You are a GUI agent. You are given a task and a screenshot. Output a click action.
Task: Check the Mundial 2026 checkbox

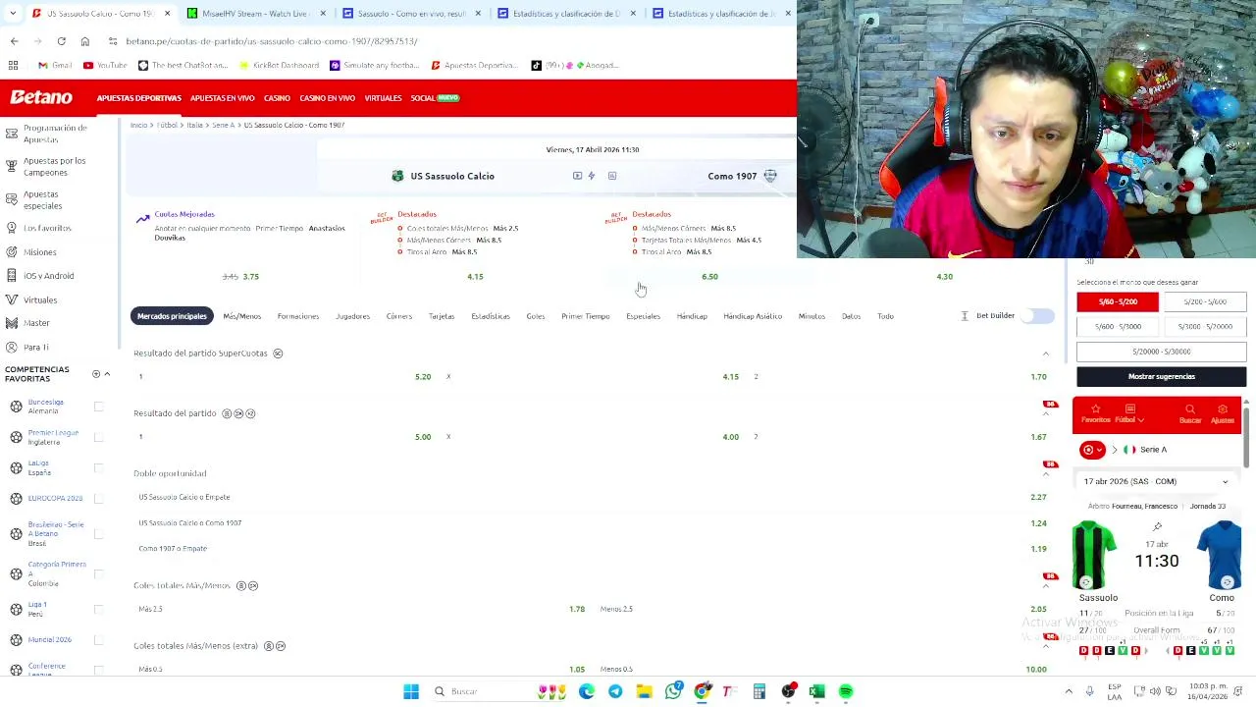tap(98, 639)
